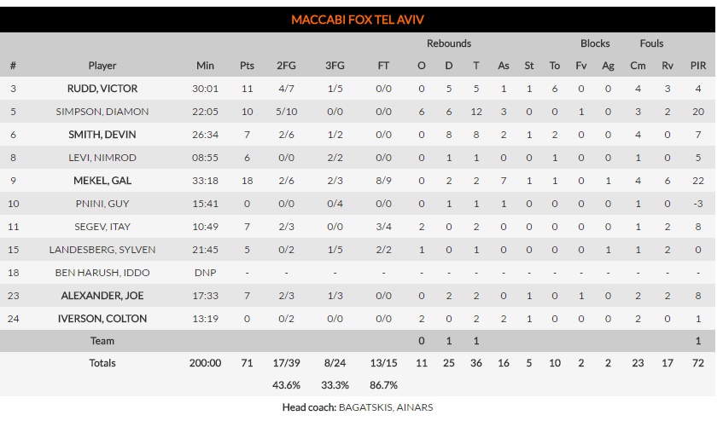This screenshot has height=427, width=723.
Task: Open Victor Rudd's player page
Action: click(102, 89)
